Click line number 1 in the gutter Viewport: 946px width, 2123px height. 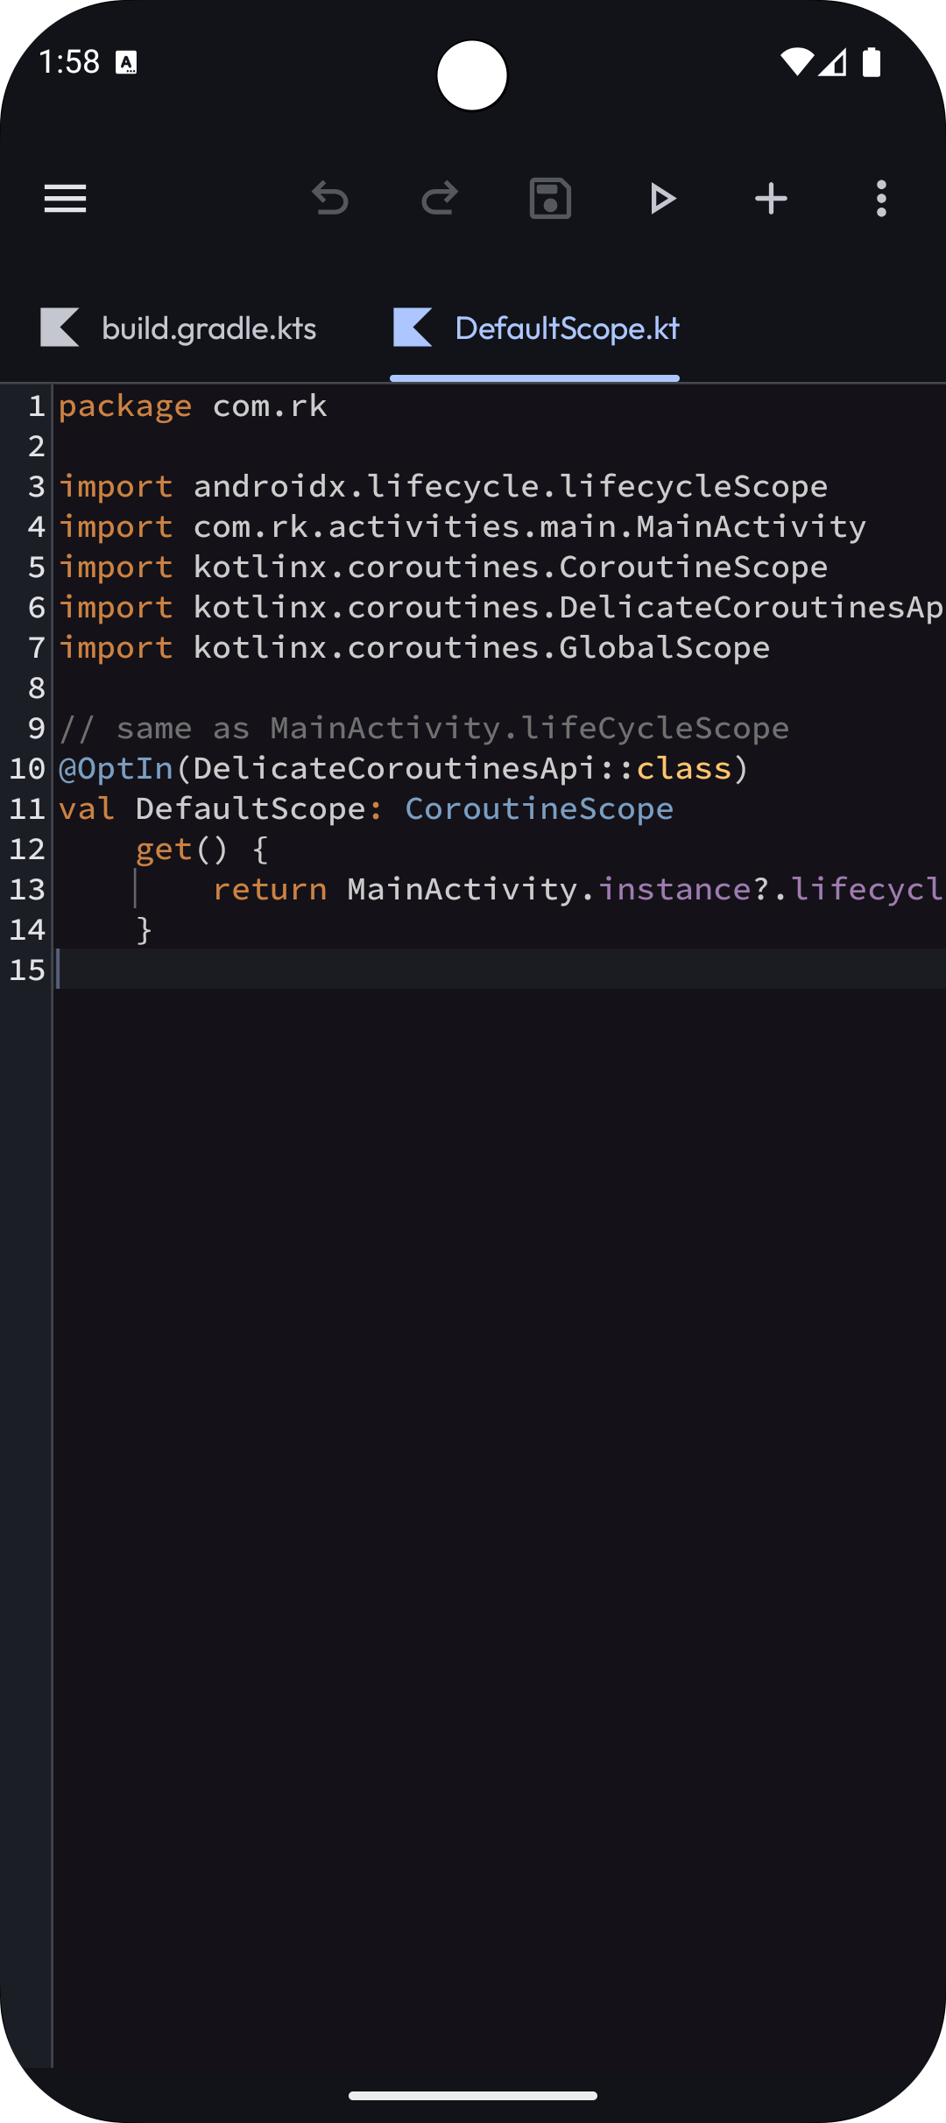pyautogui.click(x=37, y=406)
